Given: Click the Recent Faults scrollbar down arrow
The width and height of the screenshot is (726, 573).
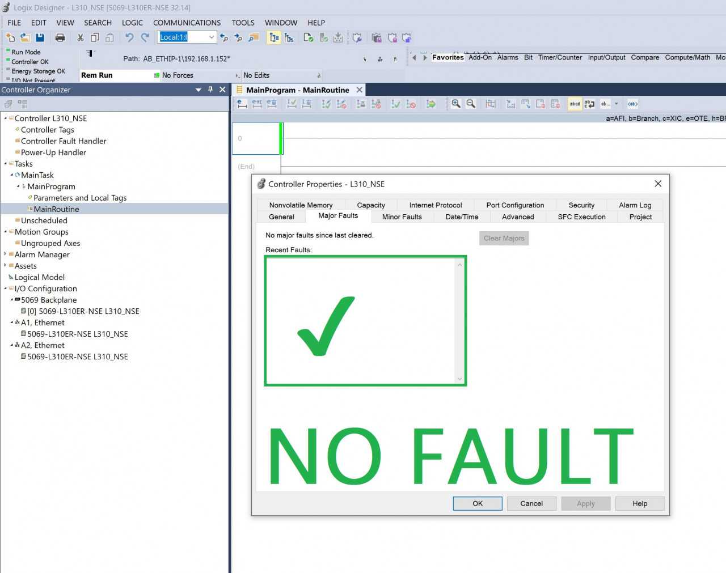Looking at the screenshot, I should point(460,379).
